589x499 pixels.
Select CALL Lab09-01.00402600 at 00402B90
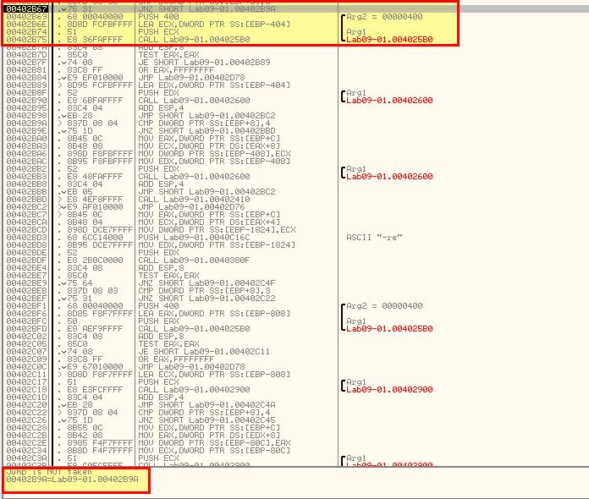coord(194,101)
